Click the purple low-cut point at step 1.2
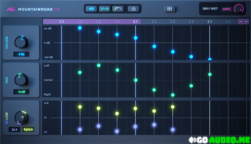This screenshot has width=251, height=144. 80,130
